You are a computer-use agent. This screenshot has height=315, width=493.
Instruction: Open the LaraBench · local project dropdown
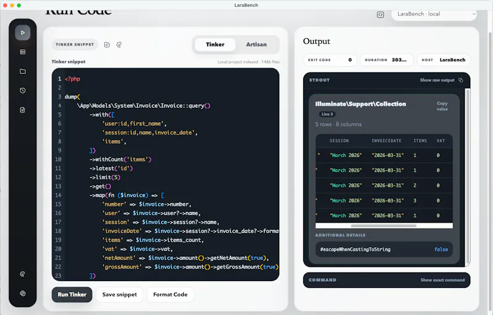(x=434, y=14)
